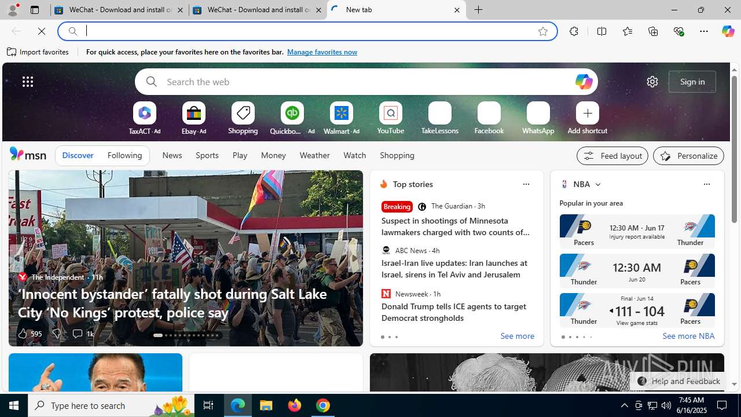Open a new browser tab
741x417 pixels.
click(x=479, y=10)
